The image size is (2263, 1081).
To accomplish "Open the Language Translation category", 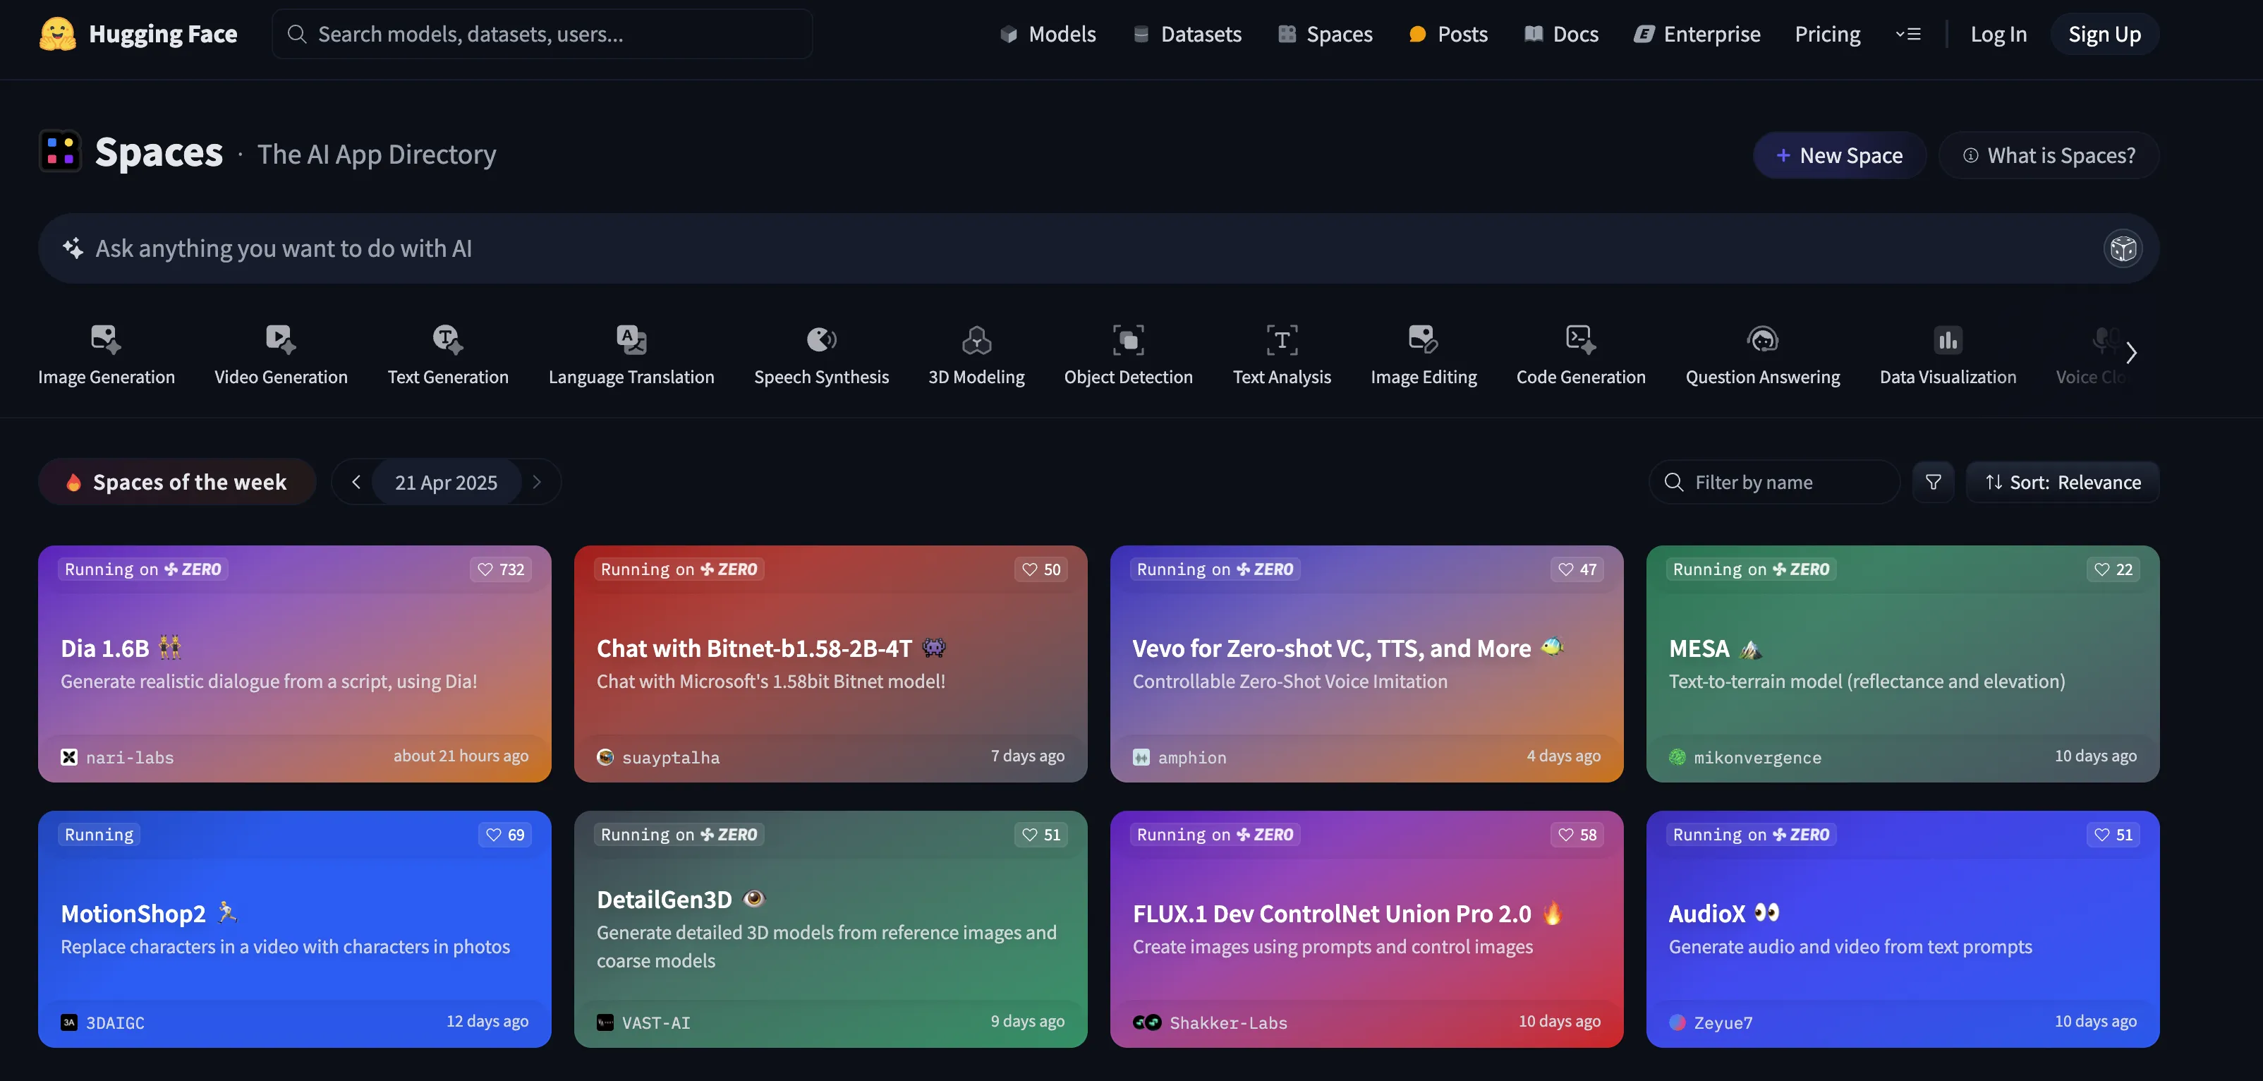I will (x=631, y=356).
